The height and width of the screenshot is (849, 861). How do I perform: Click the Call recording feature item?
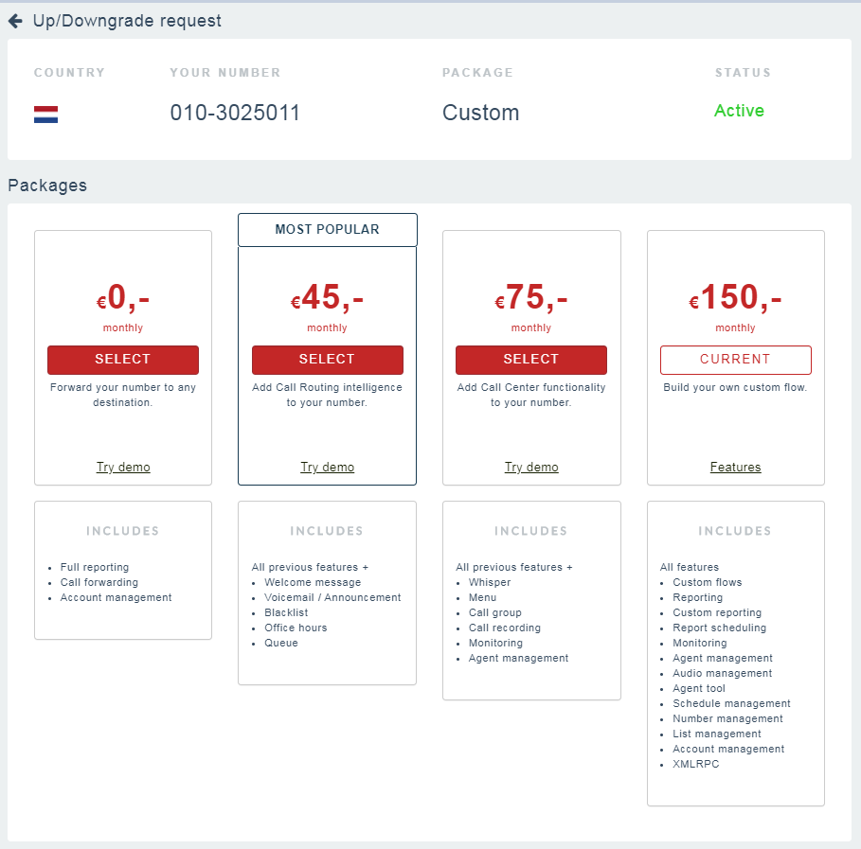coord(504,628)
